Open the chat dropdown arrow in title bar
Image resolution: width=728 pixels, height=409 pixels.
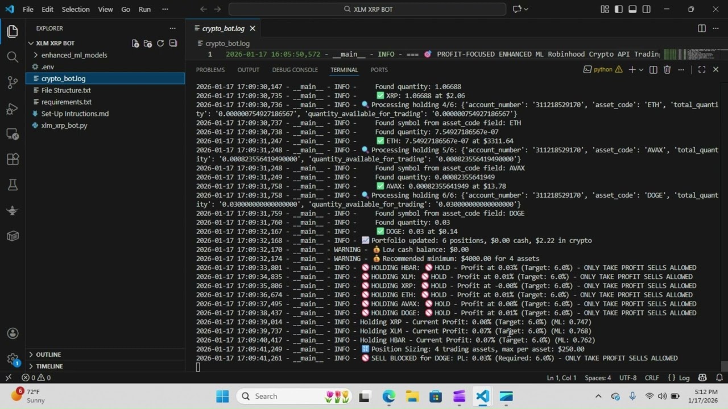point(526,9)
